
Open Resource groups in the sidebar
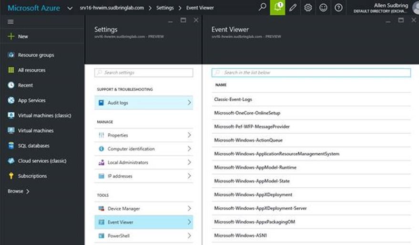click(36, 55)
